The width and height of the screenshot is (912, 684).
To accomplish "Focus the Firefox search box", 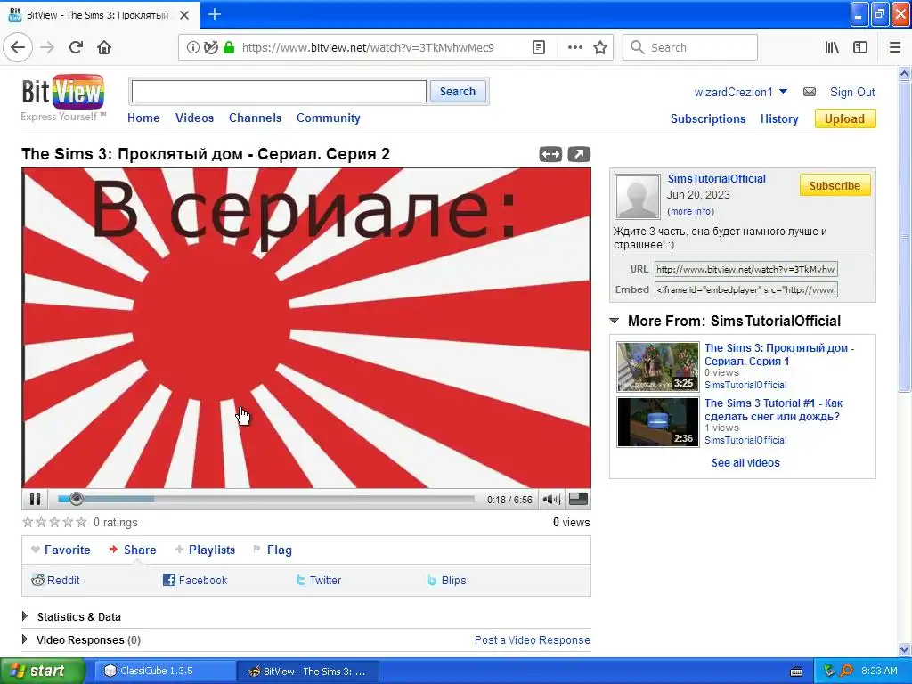I will tap(690, 47).
